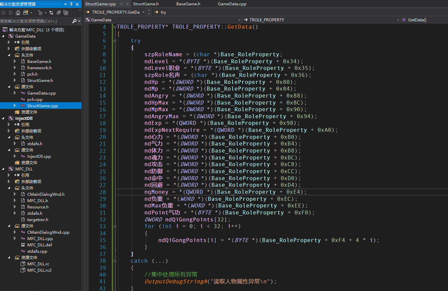448x291 pixels.
Task: Click the comment //集中处理所有异常
Action: tap(171, 274)
